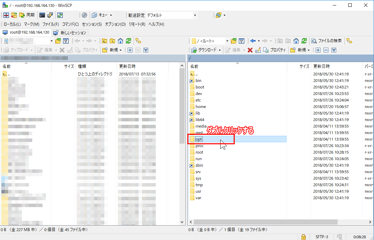Image resolution: width=374 pixels, height=240 pixels.
Task: Click the Compare Directories icon in main toolbar
Action: (x=6, y=15)
